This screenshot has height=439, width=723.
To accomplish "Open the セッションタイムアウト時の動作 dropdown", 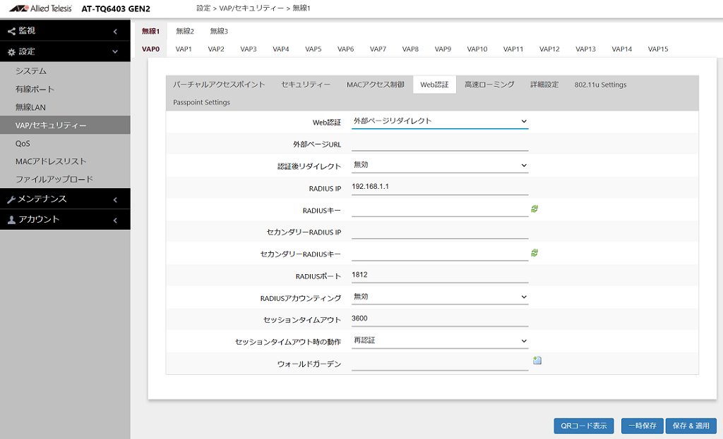I will [439, 341].
